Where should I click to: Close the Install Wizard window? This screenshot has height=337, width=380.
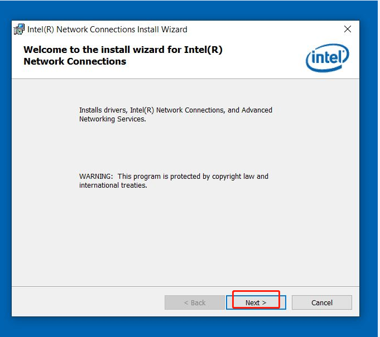pos(348,30)
